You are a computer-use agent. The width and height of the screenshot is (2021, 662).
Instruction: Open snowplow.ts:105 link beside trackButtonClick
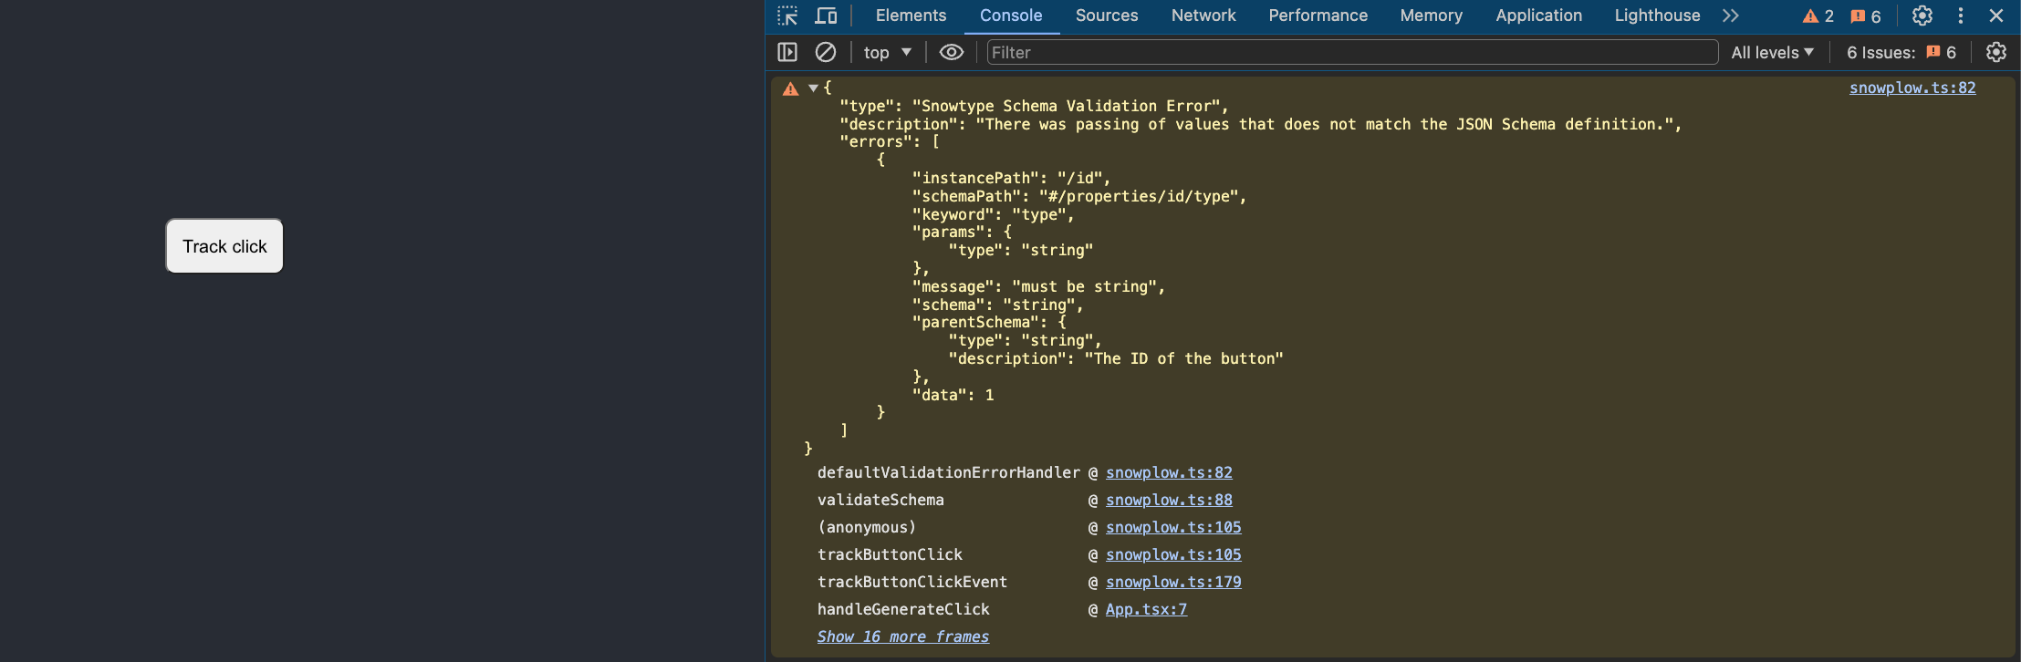point(1173,554)
